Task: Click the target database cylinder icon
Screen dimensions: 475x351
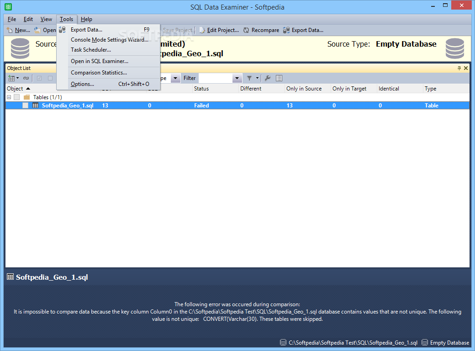Action: click(455, 48)
